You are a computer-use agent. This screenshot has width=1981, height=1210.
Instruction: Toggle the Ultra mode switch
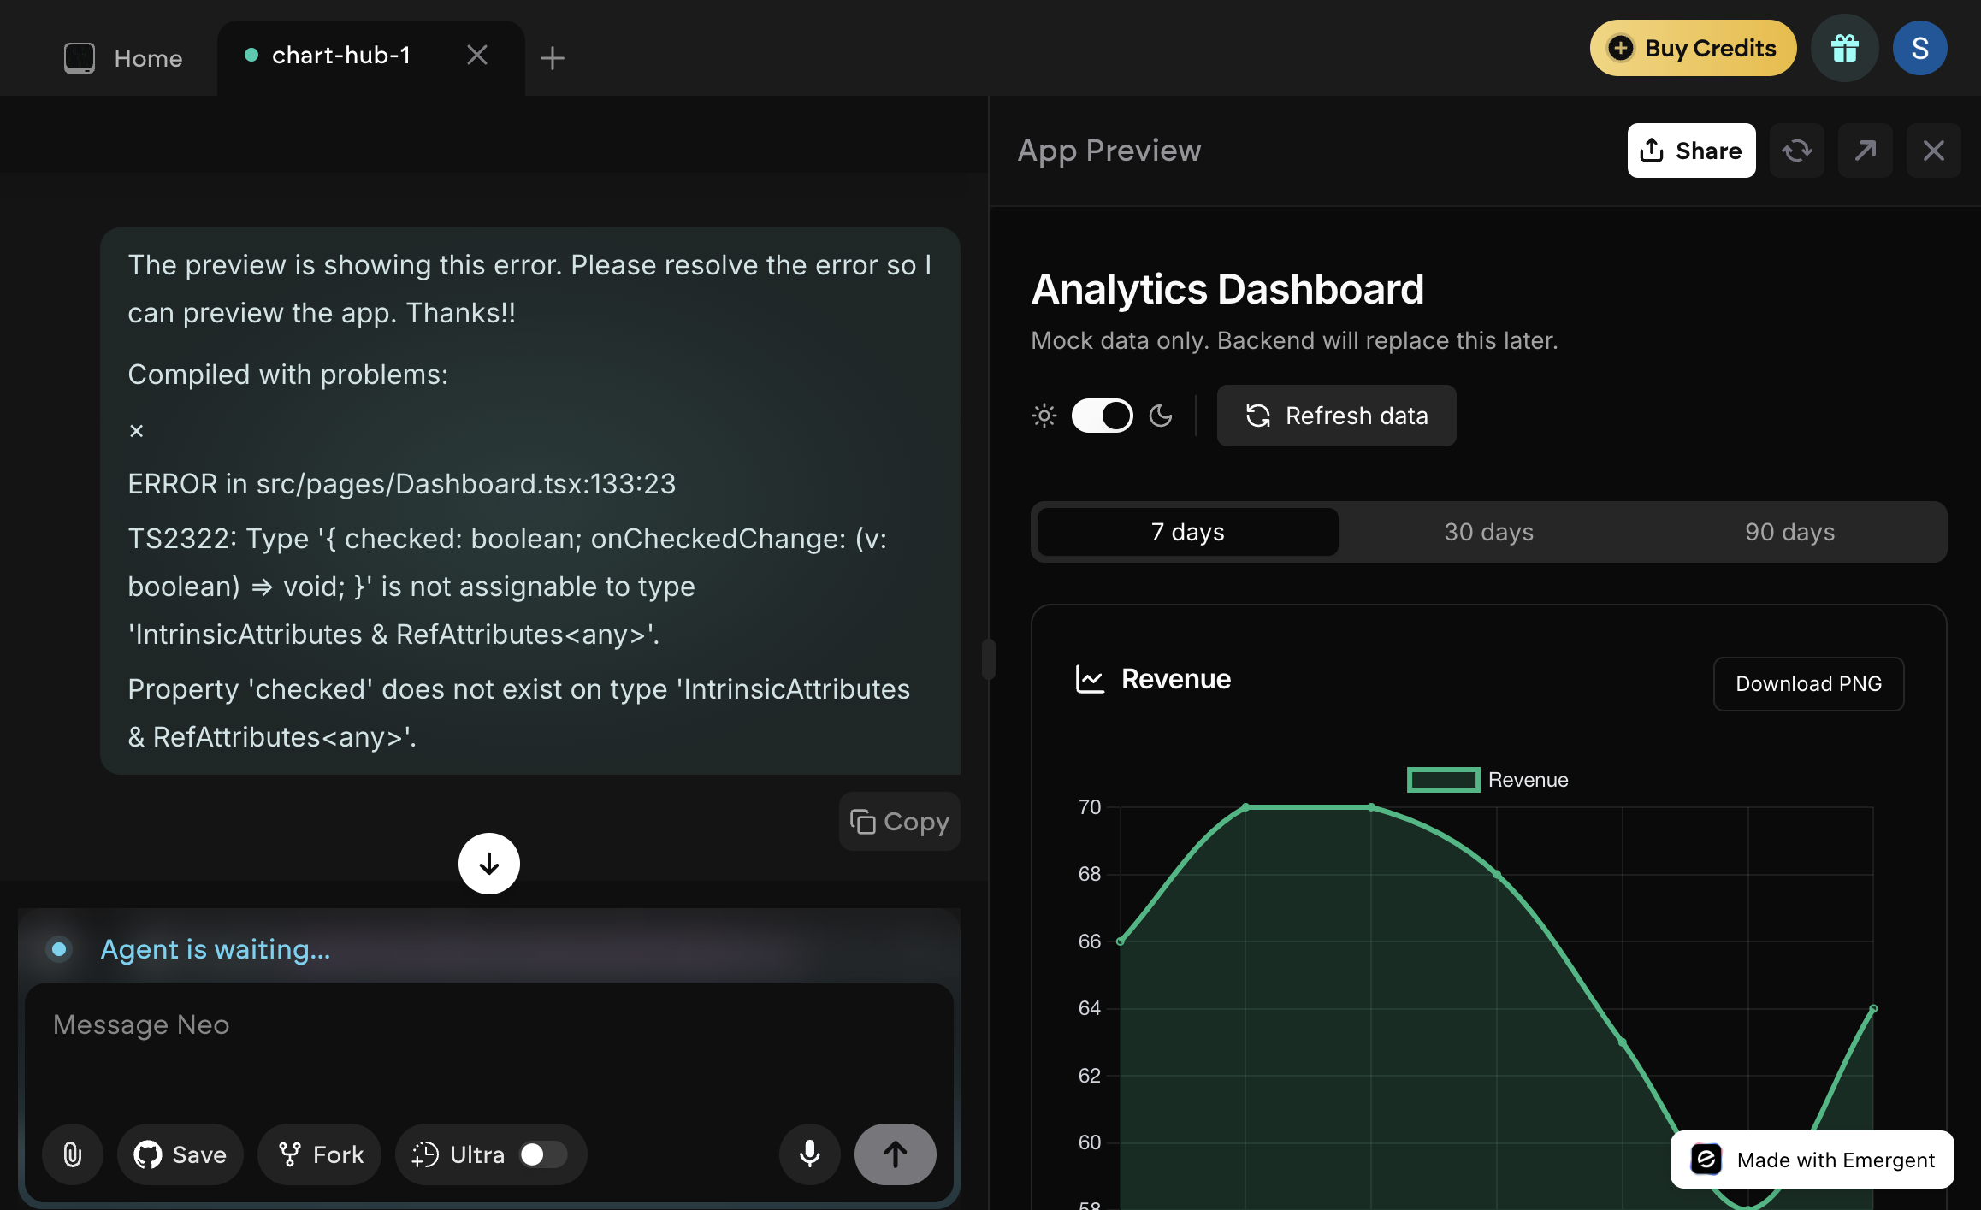pos(542,1154)
